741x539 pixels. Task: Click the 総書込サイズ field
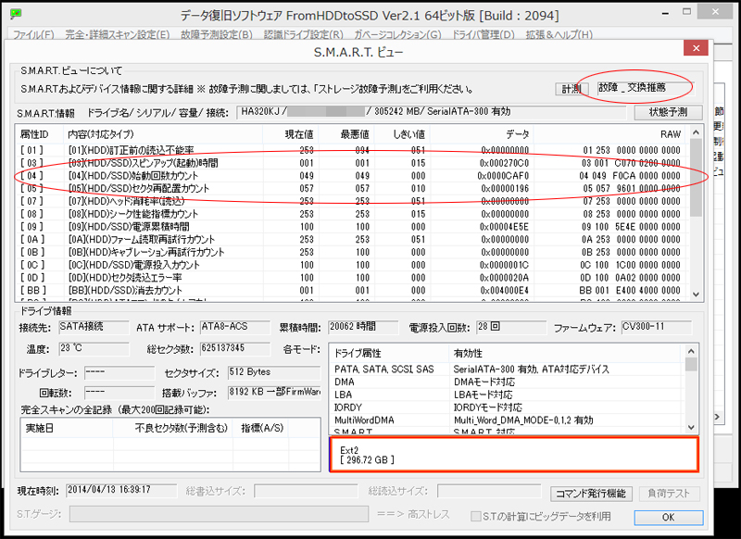pyautogui.click(x=306, y=491)
